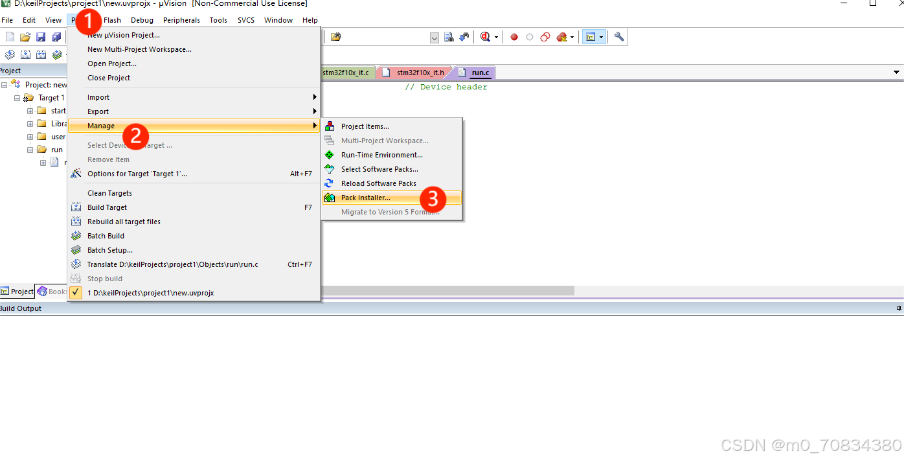Click the Enable/Disable breakpoint hollow circle icon
The image size is (904, 460).
(x=530, y=37)
